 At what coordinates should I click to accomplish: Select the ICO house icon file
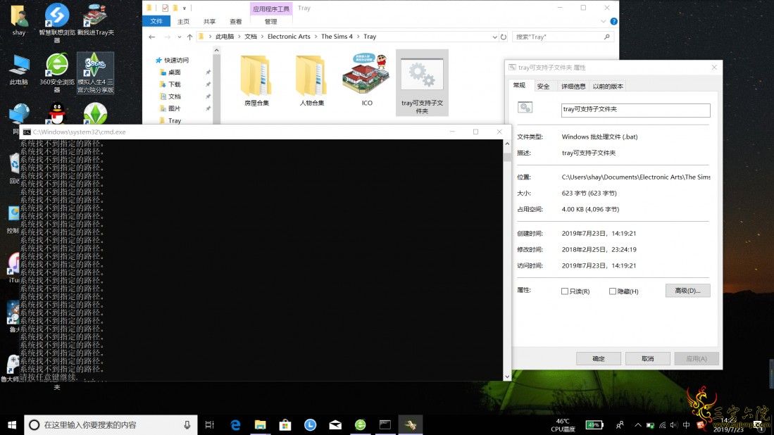pyautogui.click(x=366, y=80)
